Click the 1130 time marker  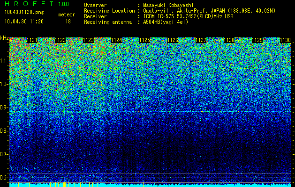click(286, 40)
